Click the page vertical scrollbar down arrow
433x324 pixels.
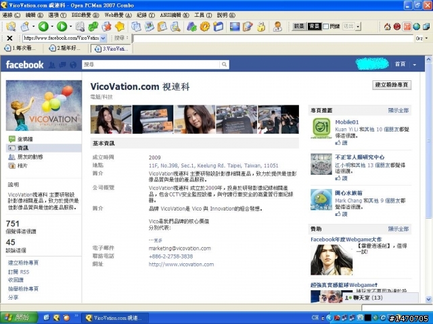428,299
